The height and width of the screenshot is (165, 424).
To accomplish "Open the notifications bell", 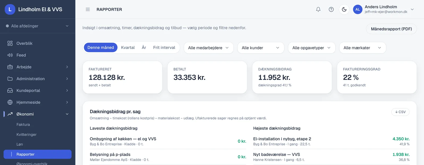I will pos(318,10).
